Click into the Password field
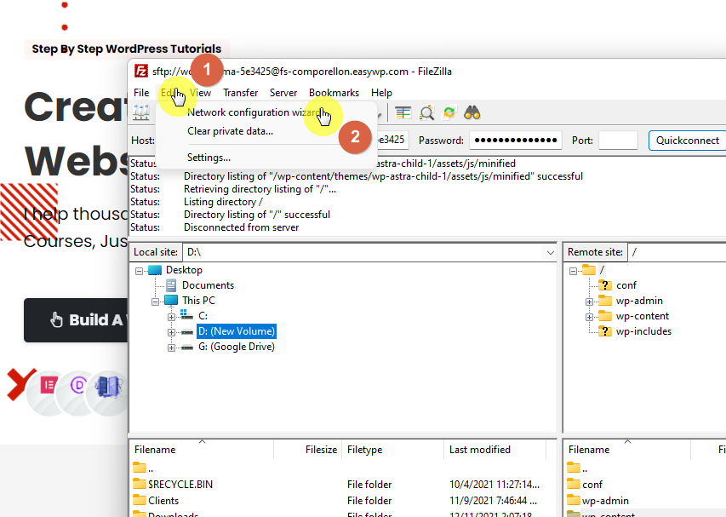 pos(515,140)
